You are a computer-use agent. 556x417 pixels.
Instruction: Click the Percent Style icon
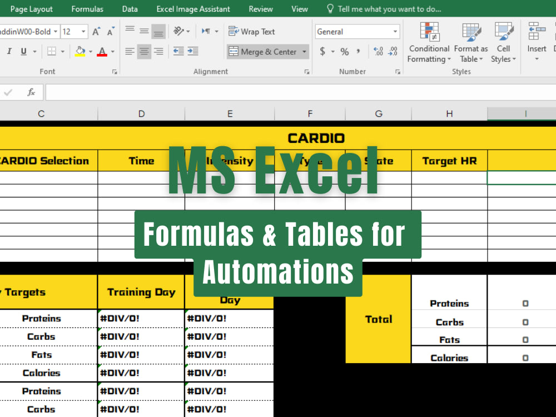click(x=344, y=51)
